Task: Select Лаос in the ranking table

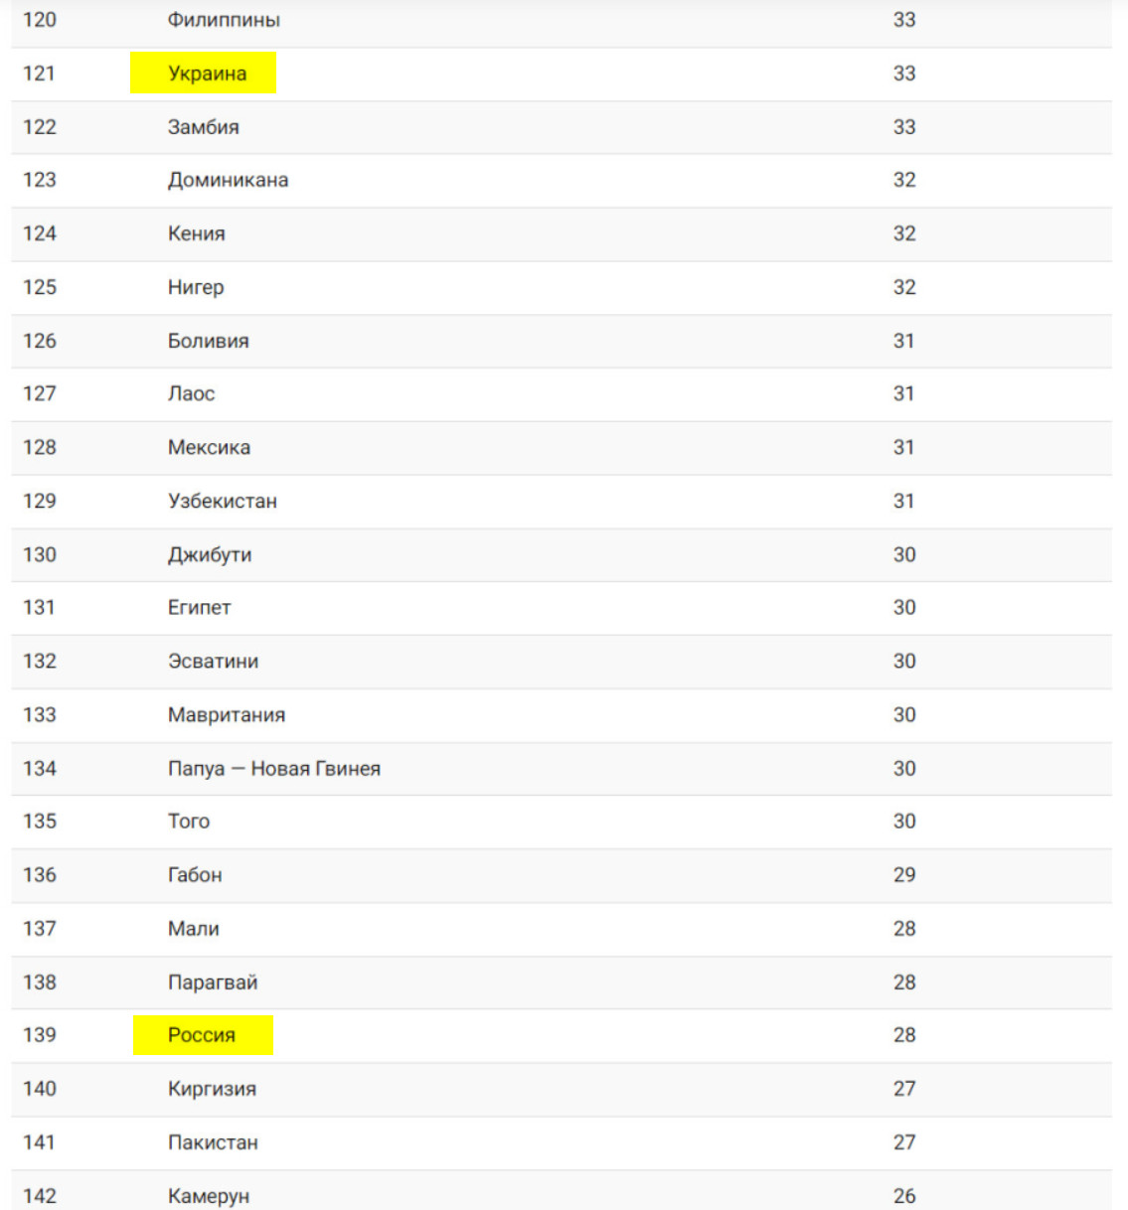Action: click(191, 393)
